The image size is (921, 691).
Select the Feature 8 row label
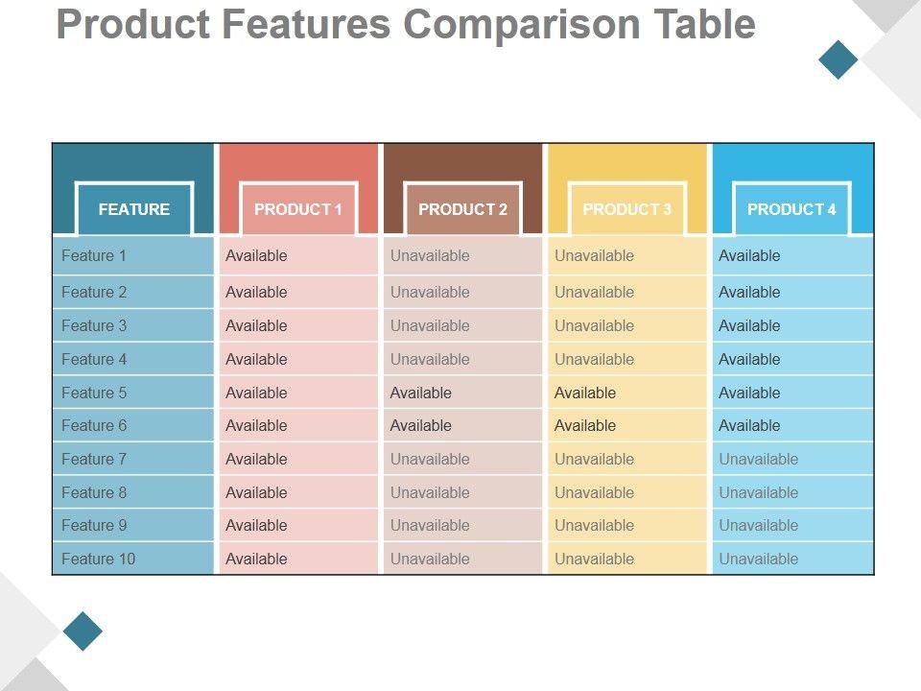(94, 492)
